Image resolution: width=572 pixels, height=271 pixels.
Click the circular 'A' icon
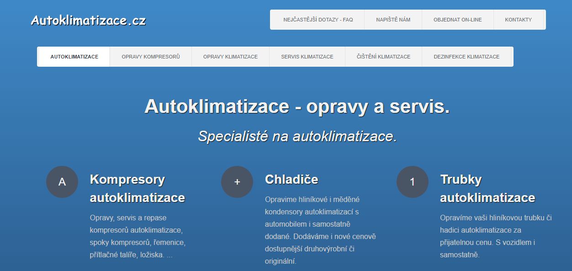coord(62,182)
